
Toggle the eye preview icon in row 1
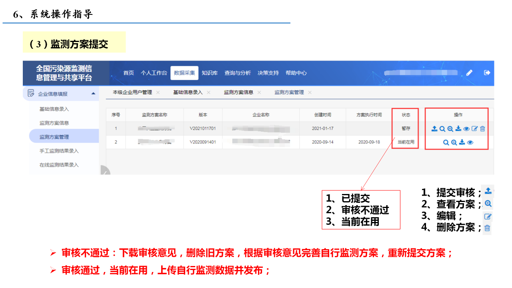[x=466, y=129]
